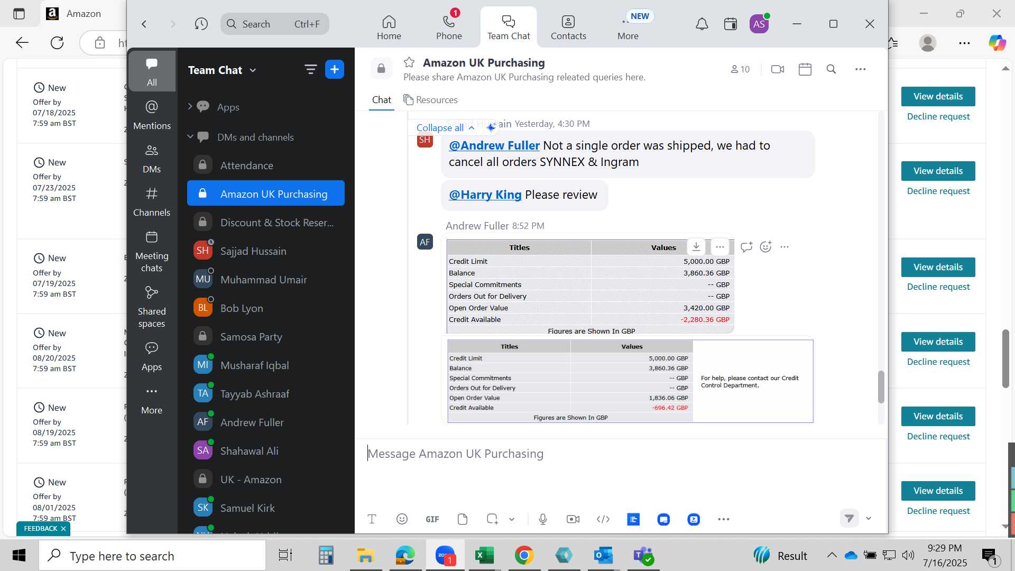Image resolution: width=1015 pixels, height=571 pixels.
Task: Open Mentions in the sidebar
Action: coord(152,115)
